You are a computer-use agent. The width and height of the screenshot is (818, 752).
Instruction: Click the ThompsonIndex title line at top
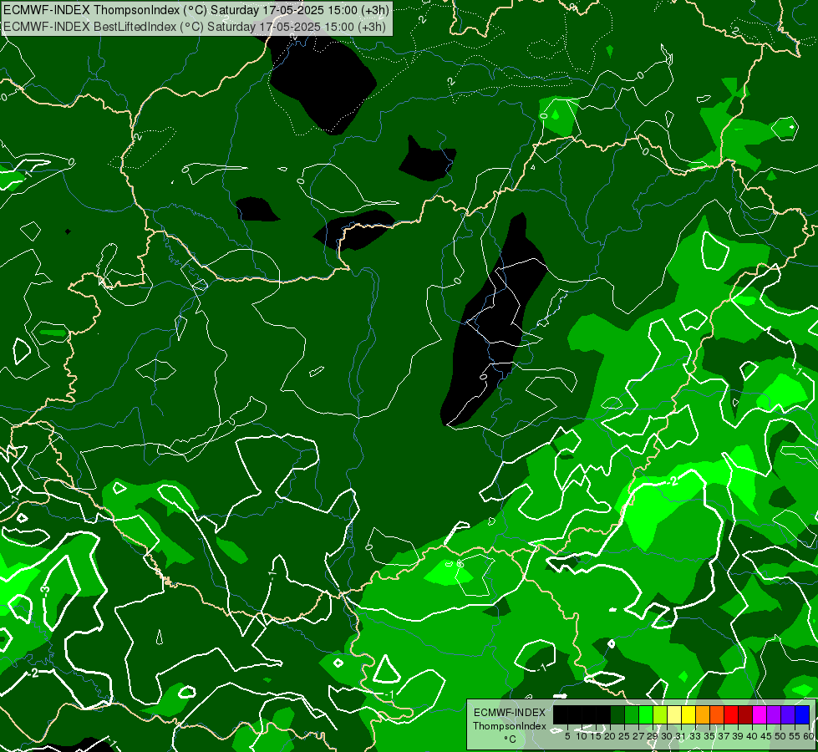(196, 10)
